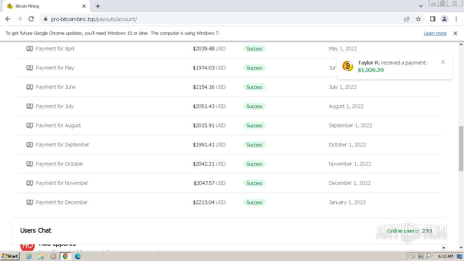464x261 pixels.
Task: Go forward in browser history
Action: point(20,19)
